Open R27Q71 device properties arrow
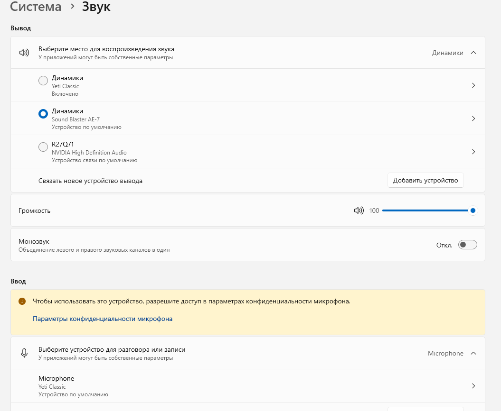This screenshot has width=501, height=411. click(x=473, y=152)
